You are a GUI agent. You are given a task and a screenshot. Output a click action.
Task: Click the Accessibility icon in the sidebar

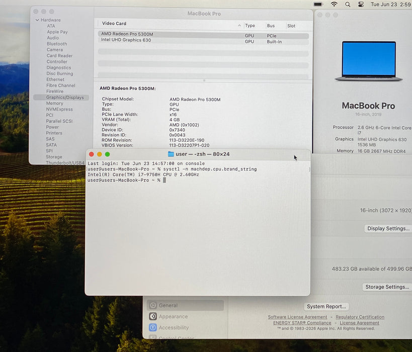tap(153, 327)
